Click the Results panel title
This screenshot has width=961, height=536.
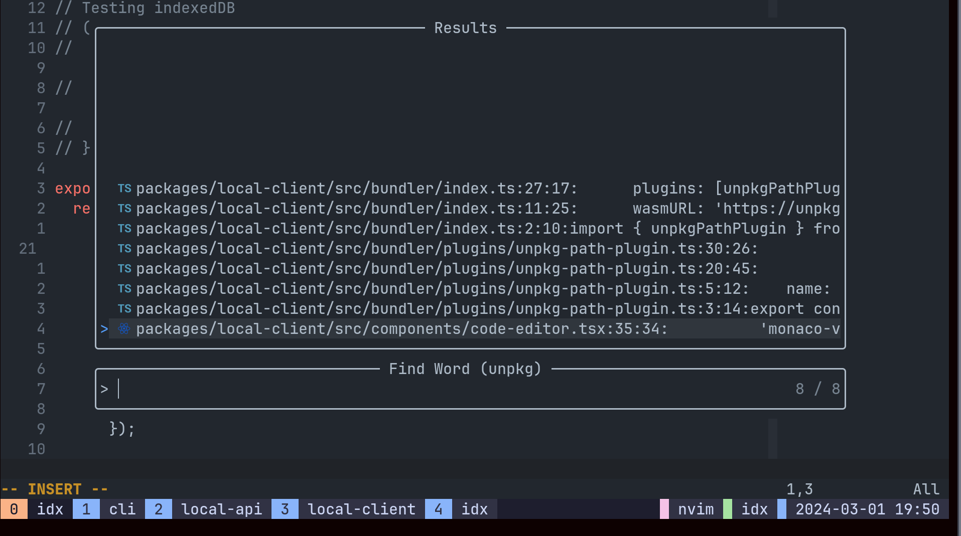(x=465, y=28)
